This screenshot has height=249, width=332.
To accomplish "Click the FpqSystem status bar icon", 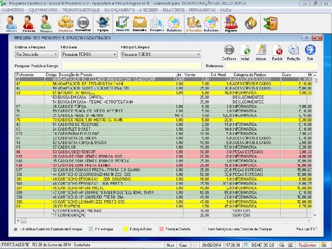I will click(x=308, y=245).
